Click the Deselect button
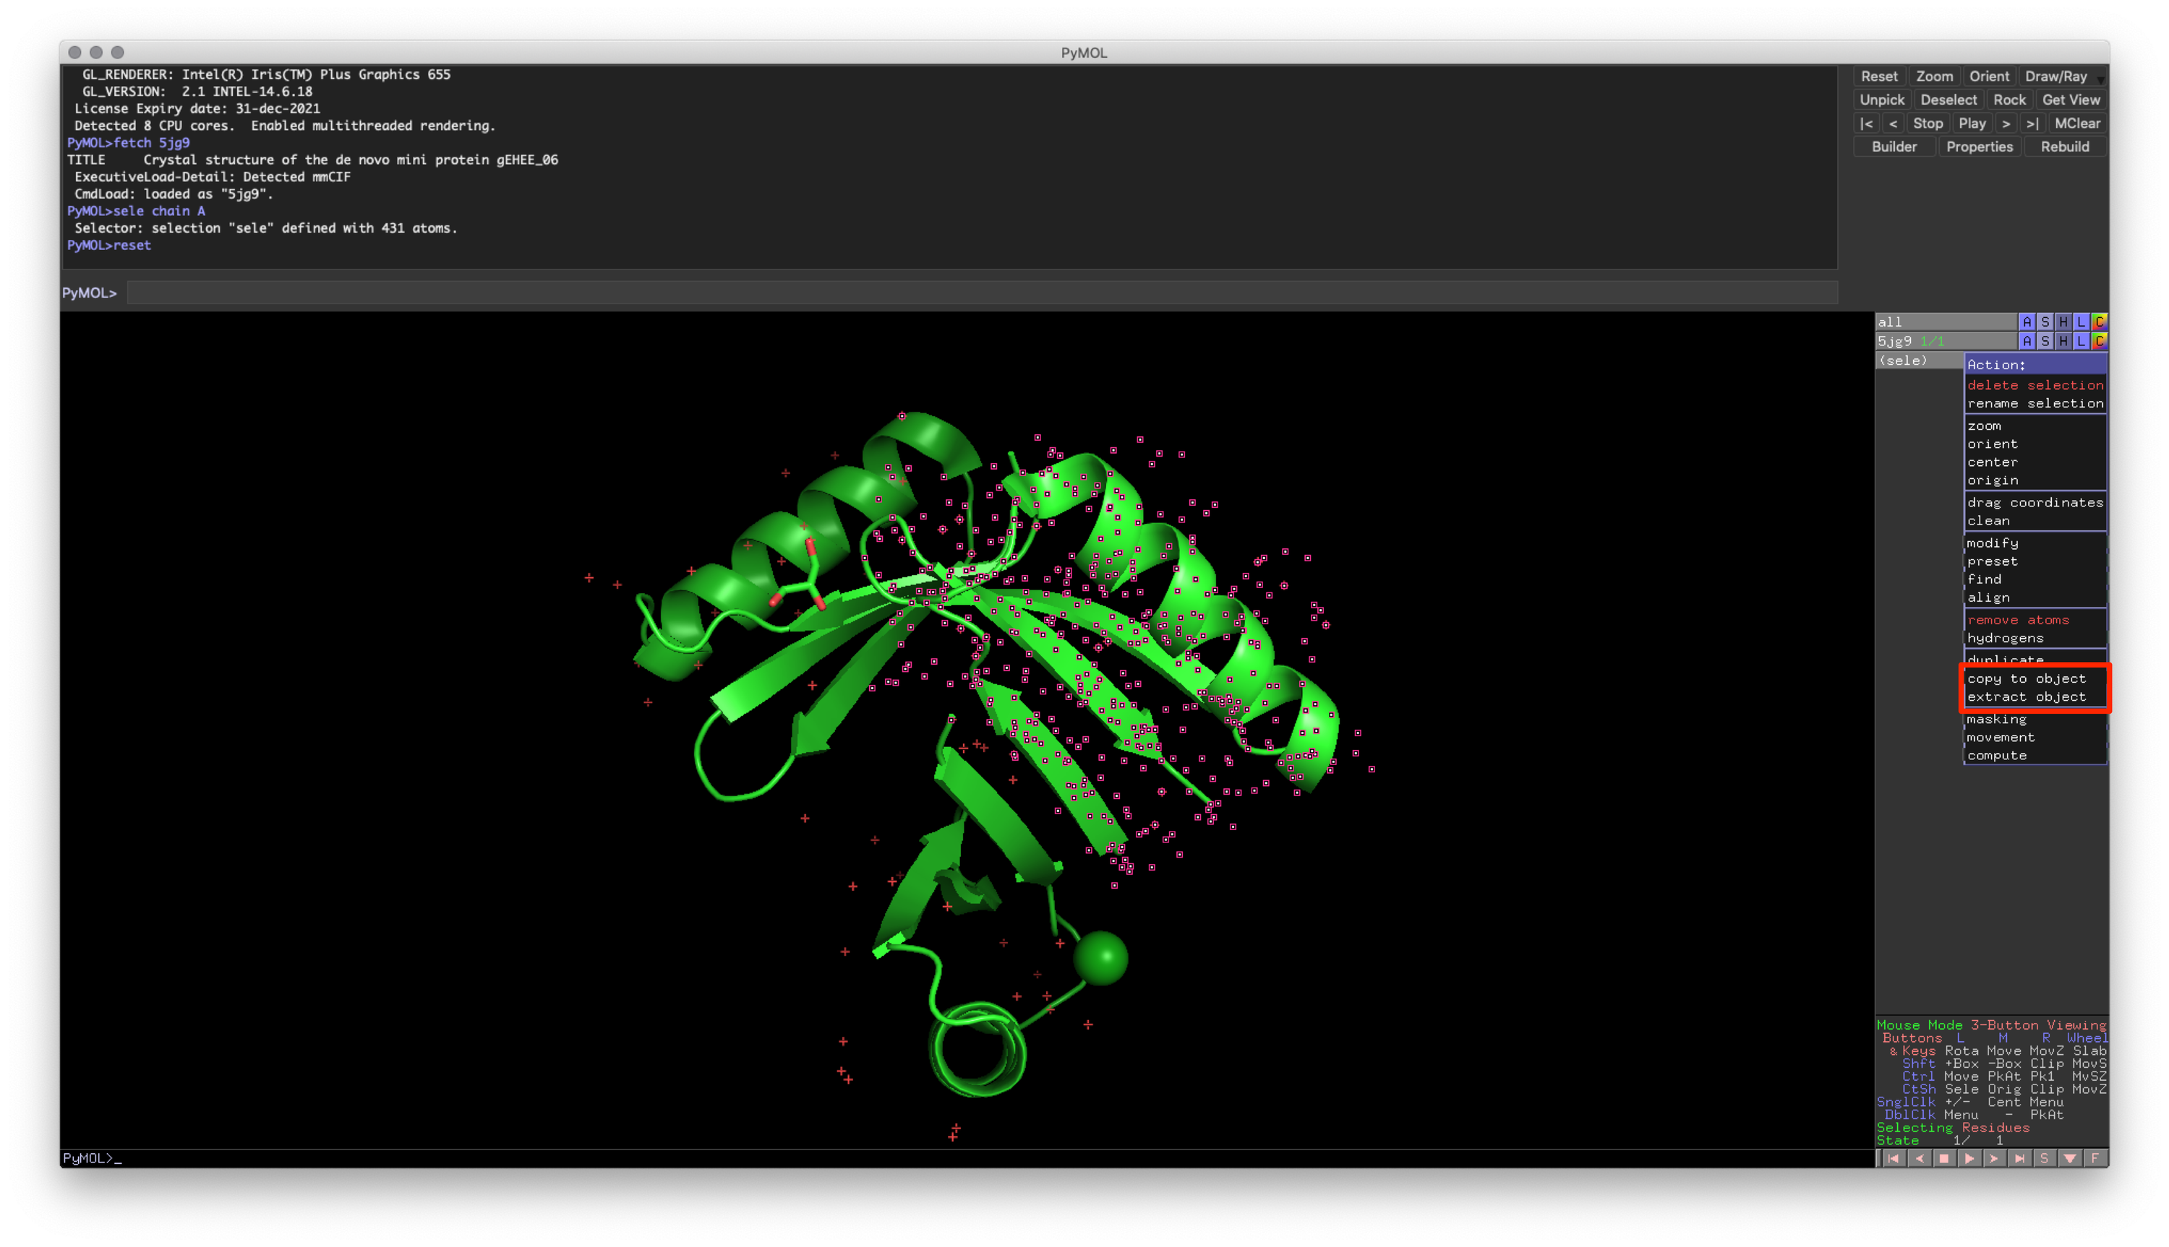 coord(1948,100)
